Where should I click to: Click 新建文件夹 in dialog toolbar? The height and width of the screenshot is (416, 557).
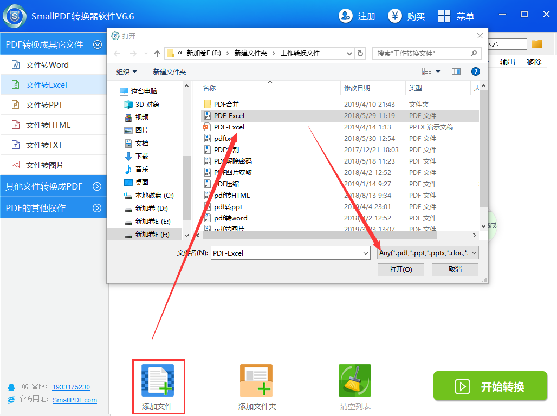tap(170, 71)
